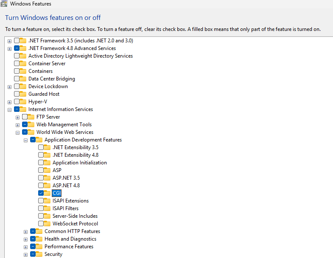Expand the FTP Server node

click(x=18, y=117)
